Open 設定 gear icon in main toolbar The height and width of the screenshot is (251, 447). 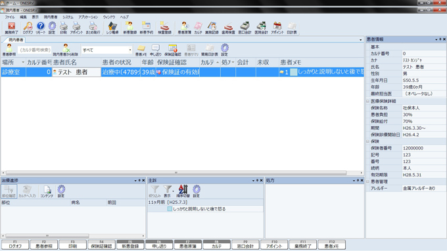coord(52,28)
